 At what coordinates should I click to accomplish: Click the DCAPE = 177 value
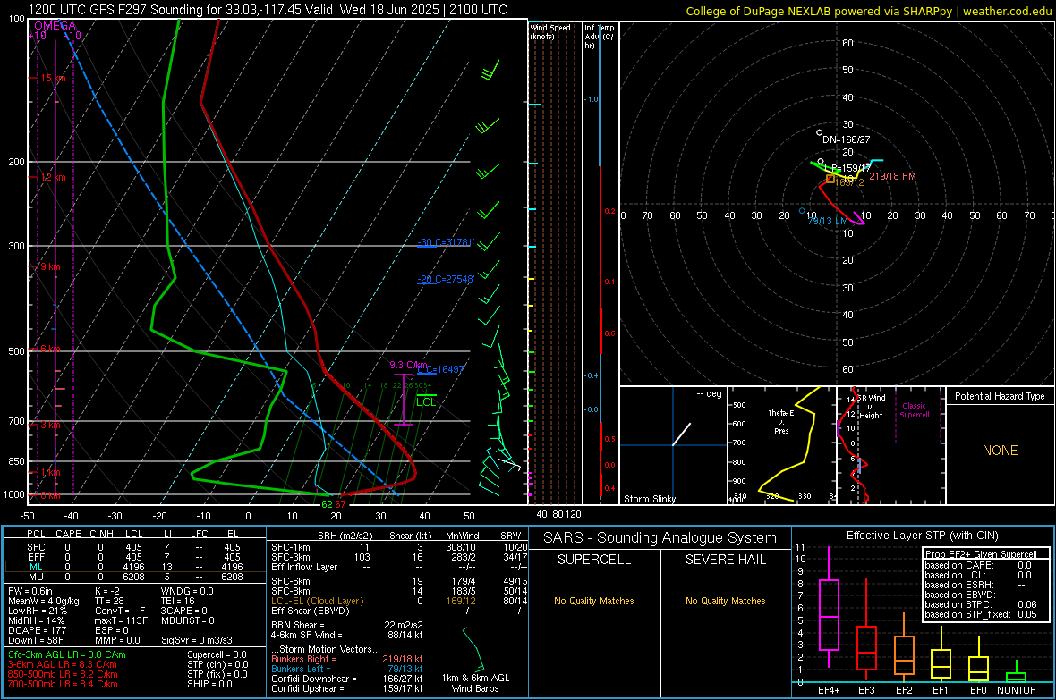(x=37, y=630)
